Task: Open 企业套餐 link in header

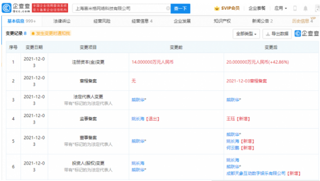Action: [257, 8]
